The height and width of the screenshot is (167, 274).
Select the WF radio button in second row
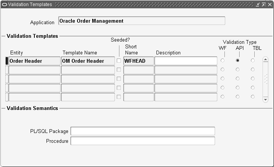coord(223,70)
